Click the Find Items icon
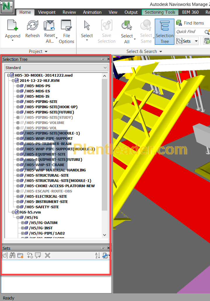Image resolution: width=210 pixels, height=301 pixels. 179,23
